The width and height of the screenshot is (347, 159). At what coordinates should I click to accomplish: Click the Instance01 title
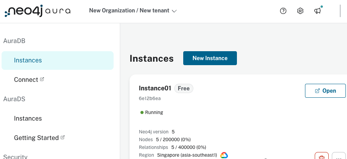click(155, 88)
